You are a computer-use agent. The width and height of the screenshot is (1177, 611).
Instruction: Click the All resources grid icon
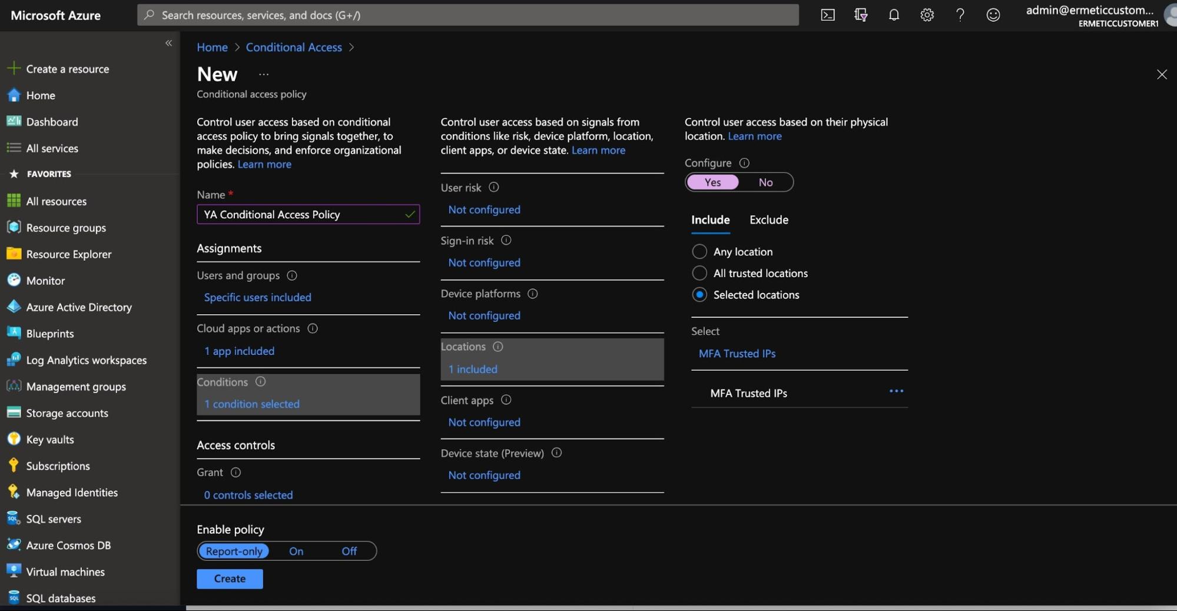(14, 201)
